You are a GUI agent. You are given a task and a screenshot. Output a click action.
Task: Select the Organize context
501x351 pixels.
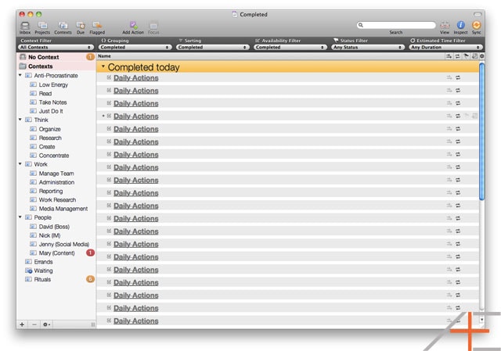[x=49, y=129]
